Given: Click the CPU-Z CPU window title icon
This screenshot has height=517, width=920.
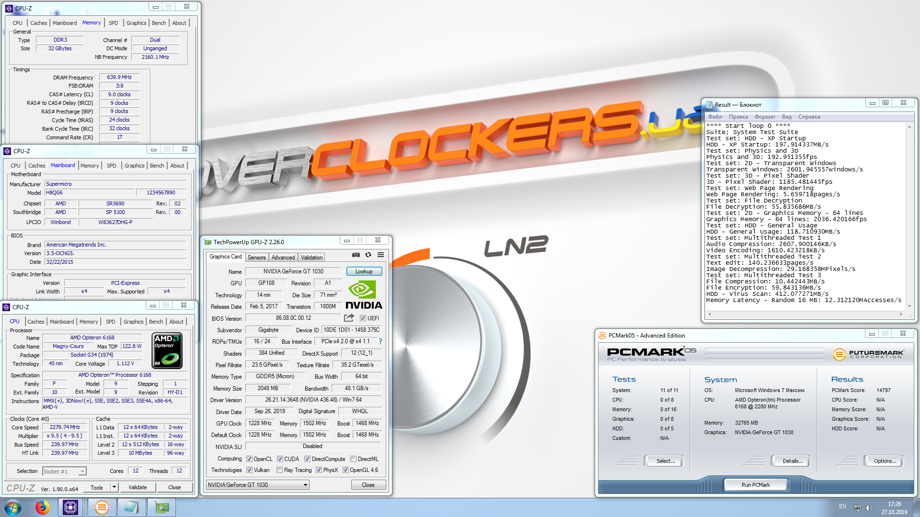Looking at the screenshot, I should (6, 307).
